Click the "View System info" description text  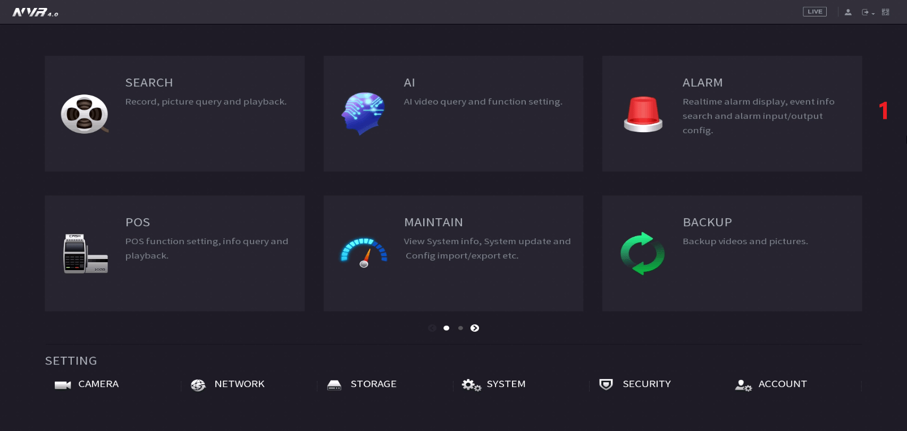point(487,248)
